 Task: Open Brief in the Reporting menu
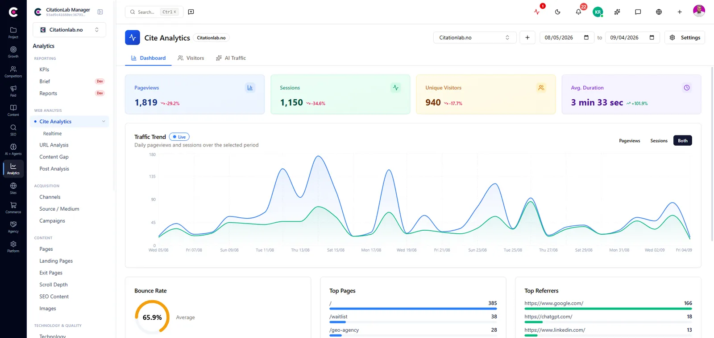coord(45,81)
